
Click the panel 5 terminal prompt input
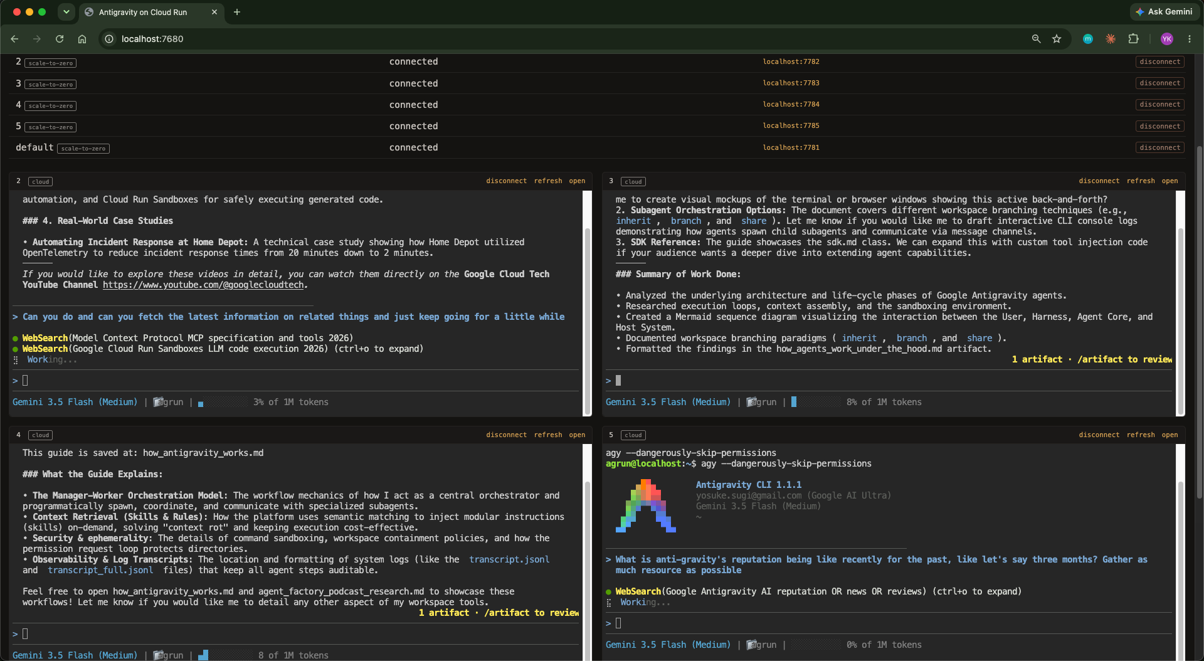pyautogui.click(x=888, y=623)
